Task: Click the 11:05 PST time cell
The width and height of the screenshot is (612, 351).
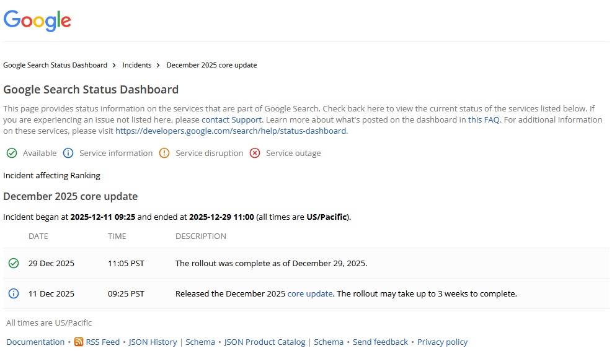Action: [126, 263]
